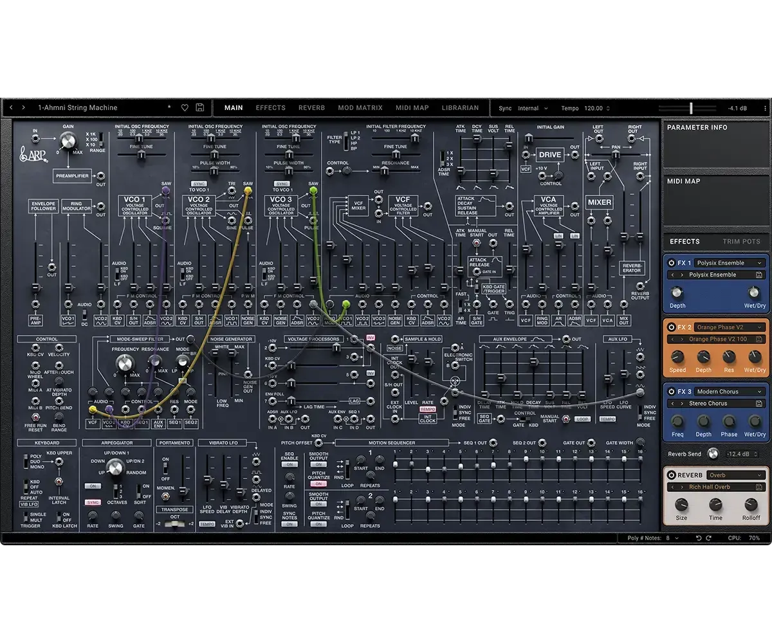The width and height of the screenshot is (772, 643).
Task: Open the MOD MATRIX tab
Action: pos(360,108)
